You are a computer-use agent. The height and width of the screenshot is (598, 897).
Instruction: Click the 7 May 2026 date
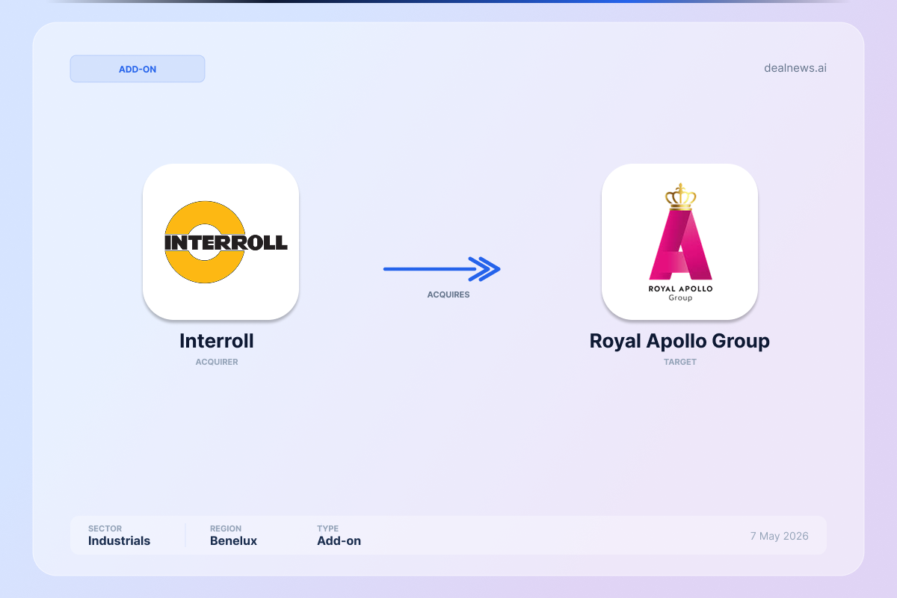pyautogui.click(x=779, y=536)
